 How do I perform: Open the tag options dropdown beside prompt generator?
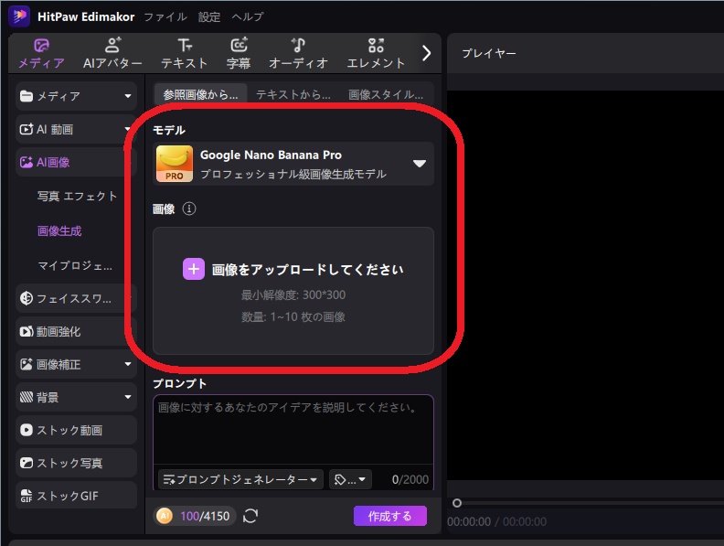[x=350, y=479]
